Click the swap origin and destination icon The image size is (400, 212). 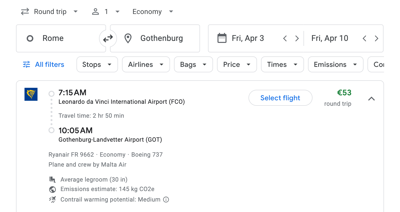click(108, 38)
